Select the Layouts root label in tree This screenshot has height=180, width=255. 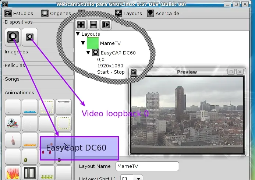pos(91,34)
